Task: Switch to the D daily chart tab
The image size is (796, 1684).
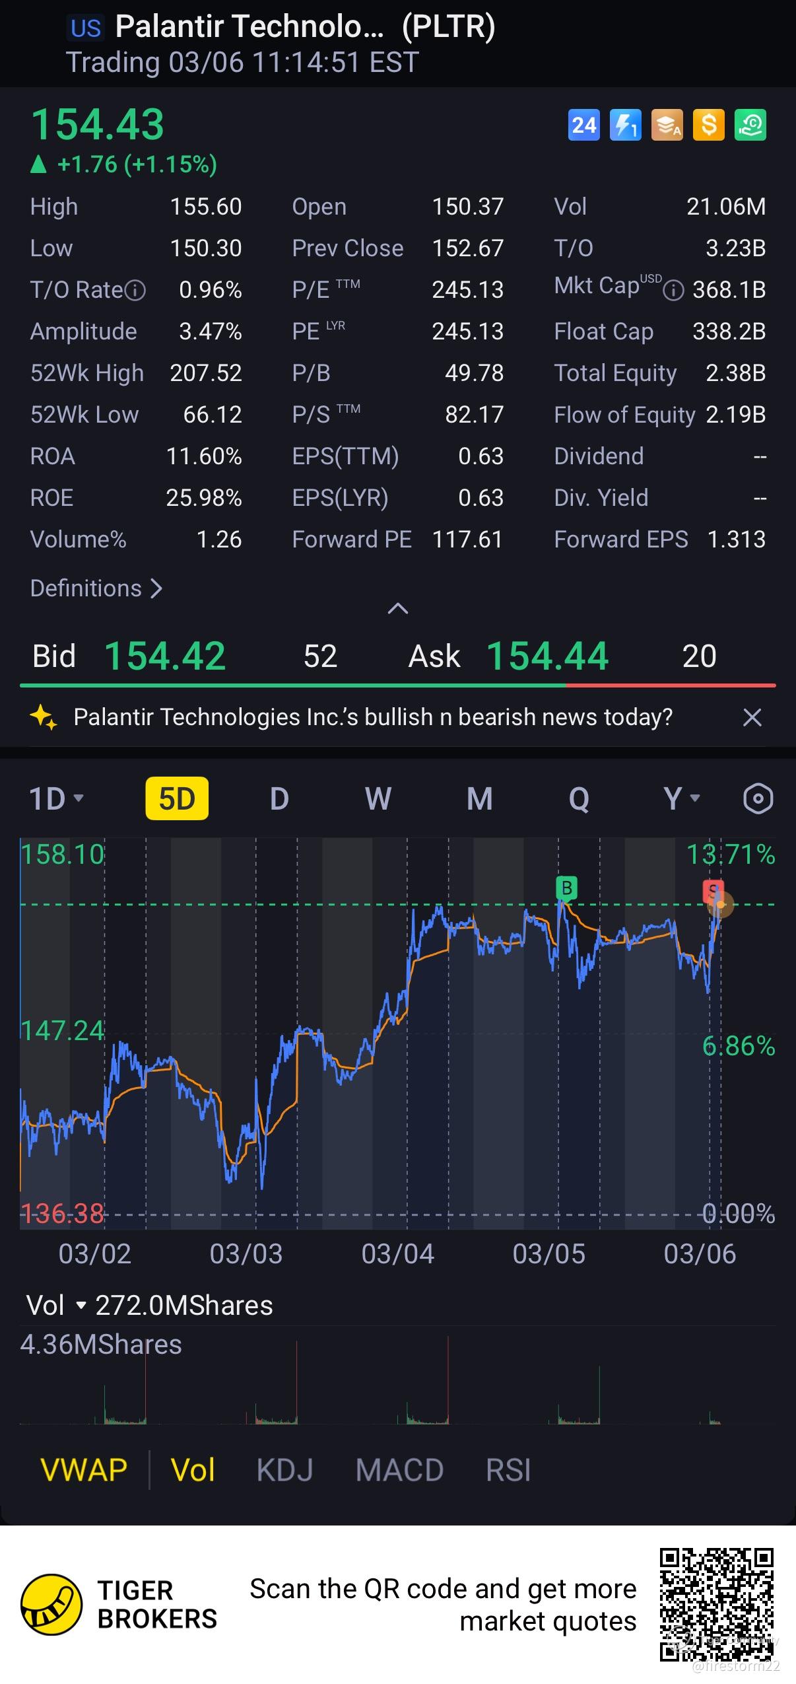Action: (x=279, y=798)
